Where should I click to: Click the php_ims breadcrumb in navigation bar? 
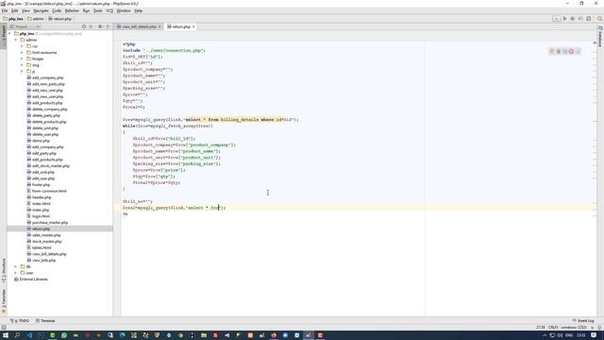13,19
